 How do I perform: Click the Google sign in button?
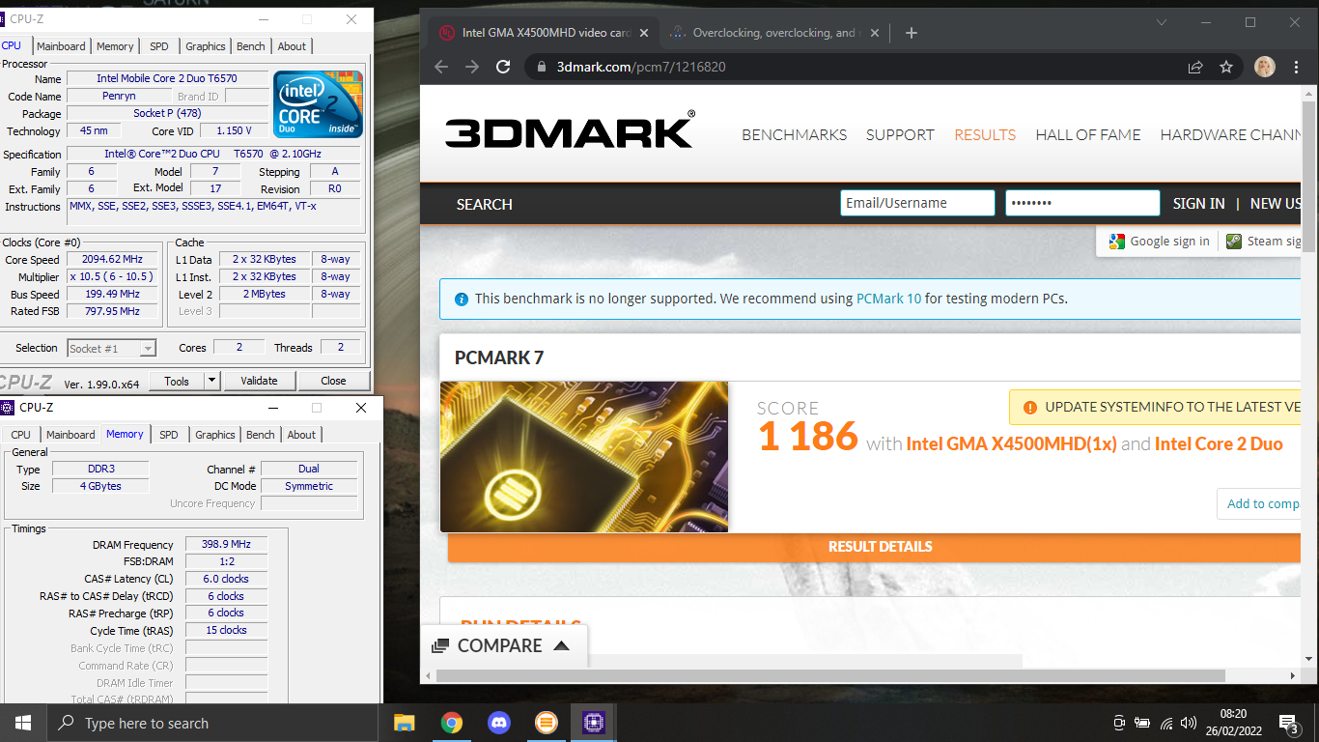1159,242
